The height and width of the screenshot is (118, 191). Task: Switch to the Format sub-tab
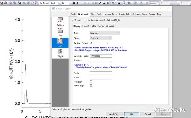click(86, 26)
